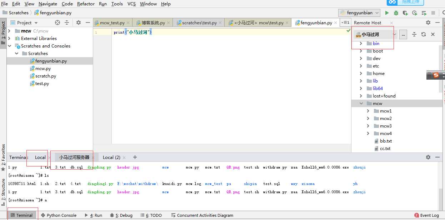
Task: Run with coverage icon
Action: (405, 13)
